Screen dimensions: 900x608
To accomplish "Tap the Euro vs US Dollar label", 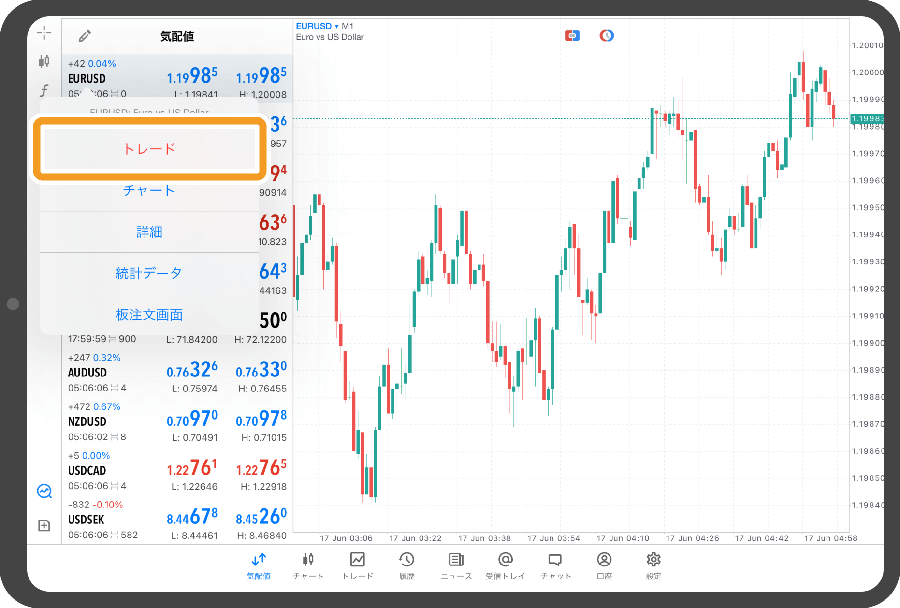I will tap(330, 37).
